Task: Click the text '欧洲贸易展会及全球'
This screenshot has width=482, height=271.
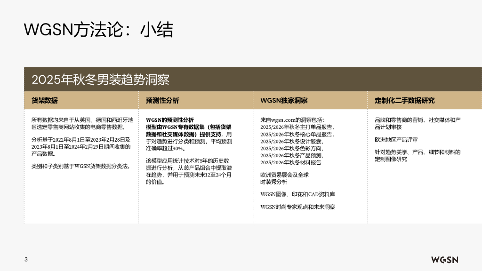Action: click(x=284, y=175)
